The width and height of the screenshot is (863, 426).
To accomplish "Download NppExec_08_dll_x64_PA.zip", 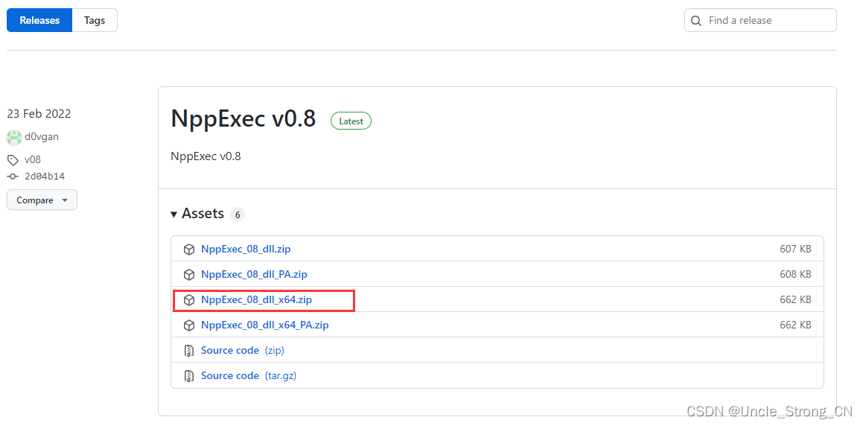I will pos(265,325).
